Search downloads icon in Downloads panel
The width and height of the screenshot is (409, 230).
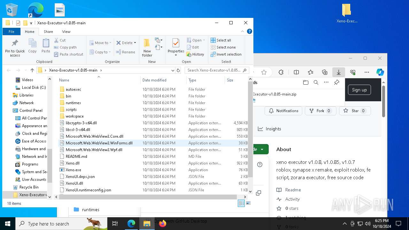pyautogui.click(x=316, y=82)
